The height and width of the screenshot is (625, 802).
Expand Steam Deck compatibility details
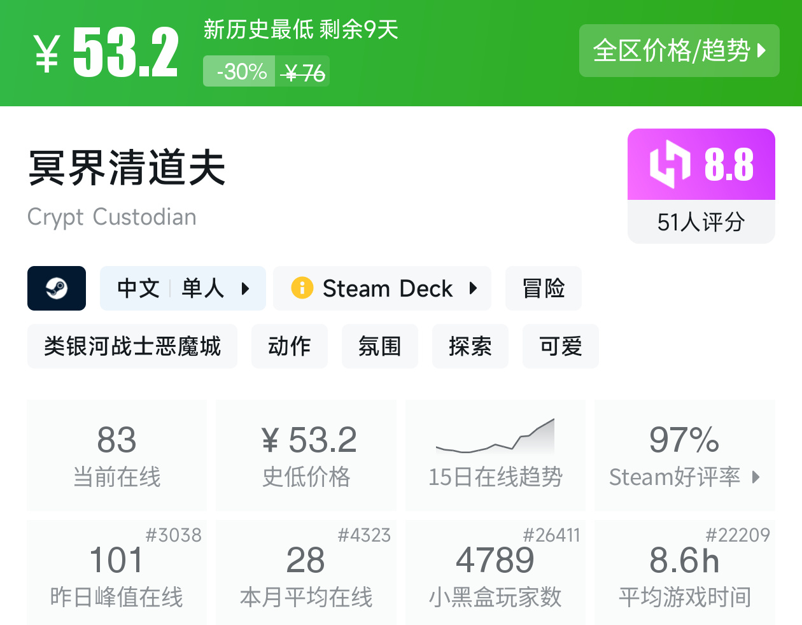[473, 288]
